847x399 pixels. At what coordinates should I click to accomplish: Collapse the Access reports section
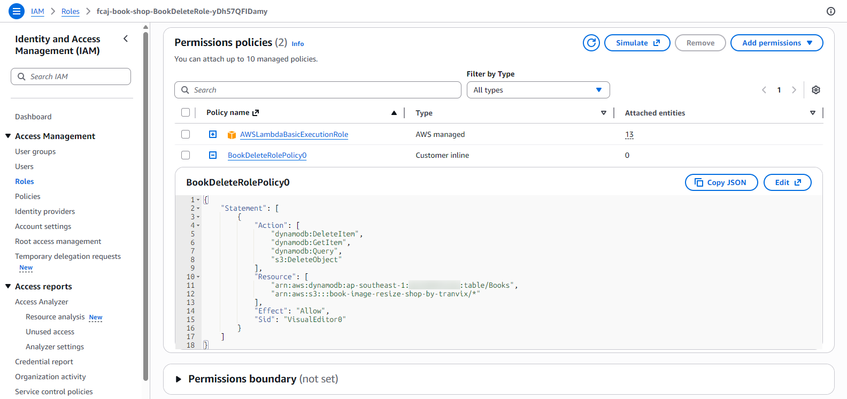click(8, 286)
